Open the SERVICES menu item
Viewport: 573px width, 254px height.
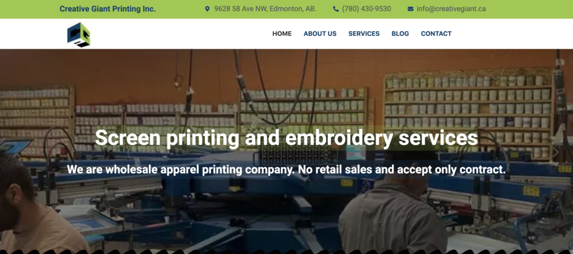click(x=364, y=34)
